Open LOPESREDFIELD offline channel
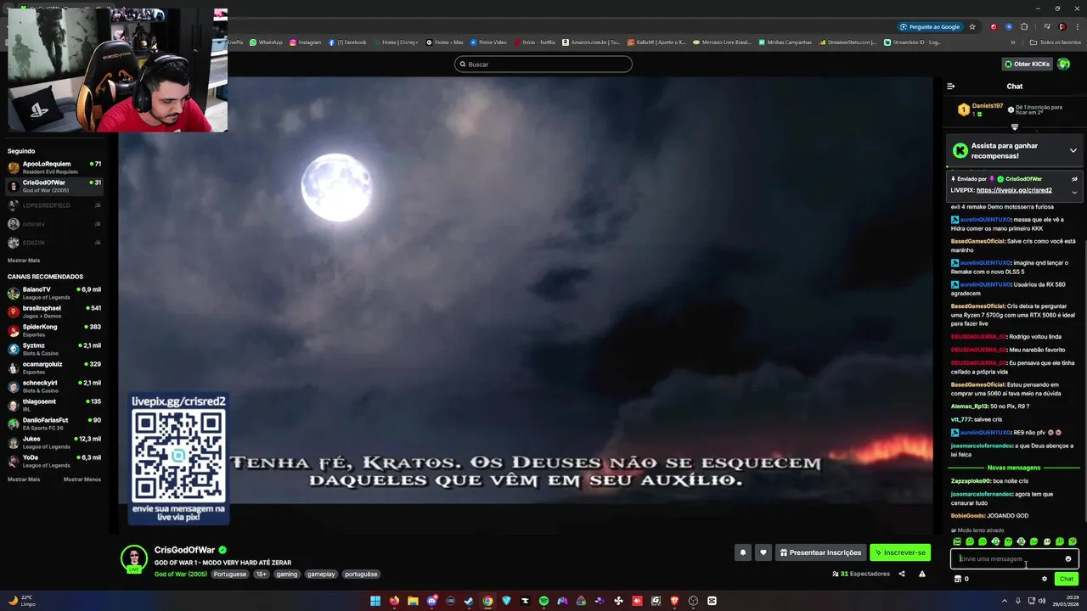Viewport: 1087px width, 611px height. click(54, 205)
